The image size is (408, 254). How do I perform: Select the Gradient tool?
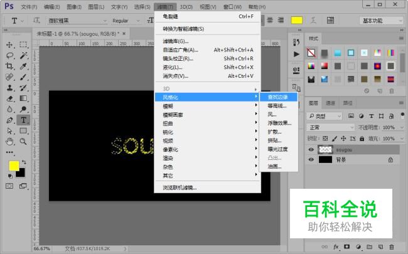click(x=23, y=98)
